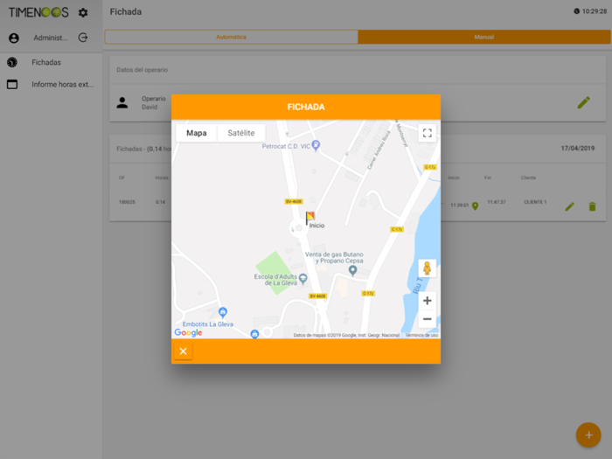Click the Inicio flag marker on map
This screenshot has width=612, height=459.
click(309, 218)
